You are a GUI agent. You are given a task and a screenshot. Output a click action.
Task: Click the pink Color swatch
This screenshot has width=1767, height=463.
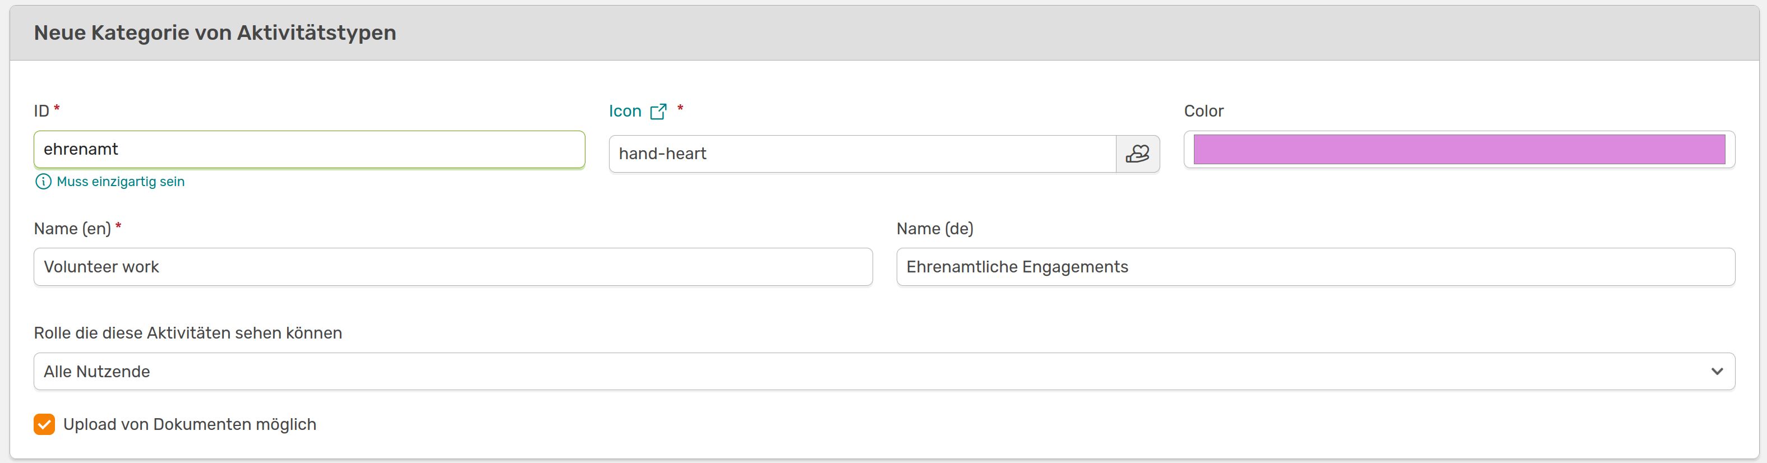tap(1459, 150)
